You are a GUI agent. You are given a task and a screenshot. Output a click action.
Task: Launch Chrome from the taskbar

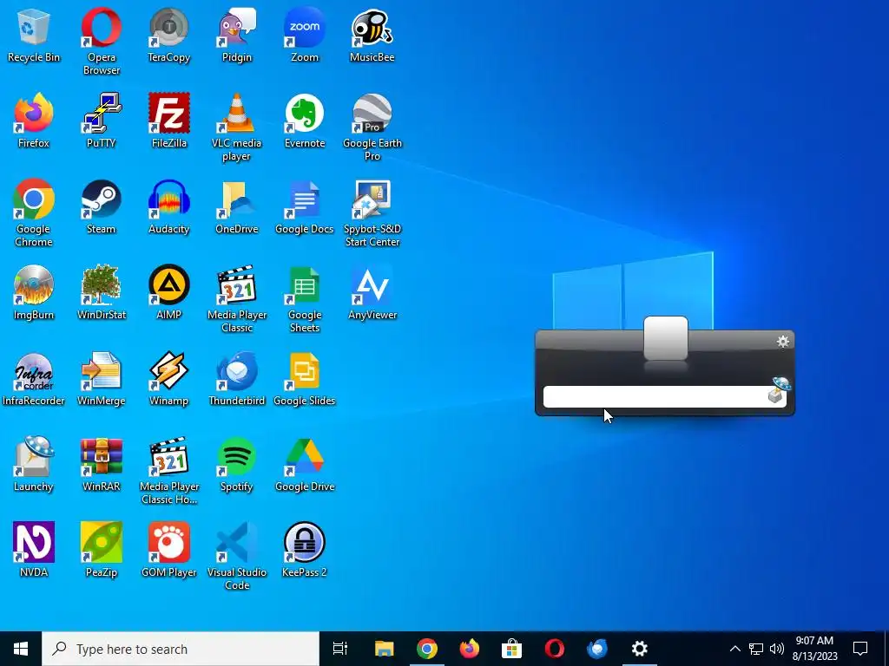[427, 649]
